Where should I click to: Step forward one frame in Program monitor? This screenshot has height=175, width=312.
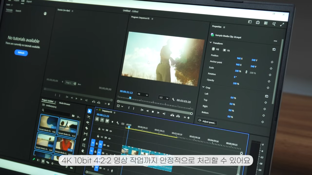pyautogui.click(x=158, y=113)
